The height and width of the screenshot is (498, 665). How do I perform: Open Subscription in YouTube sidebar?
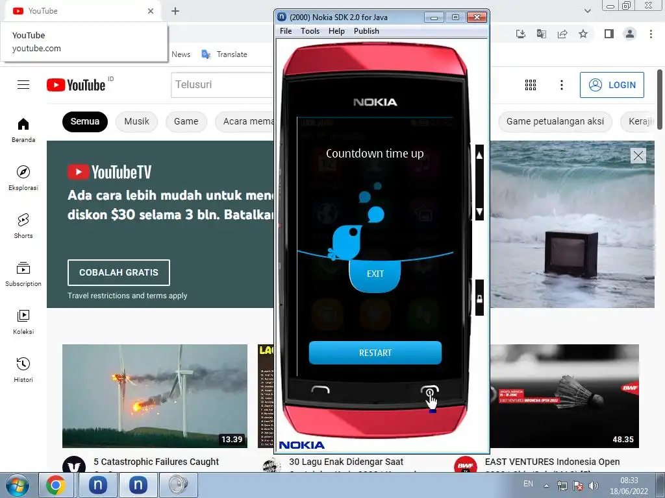(x=23, y=274)
